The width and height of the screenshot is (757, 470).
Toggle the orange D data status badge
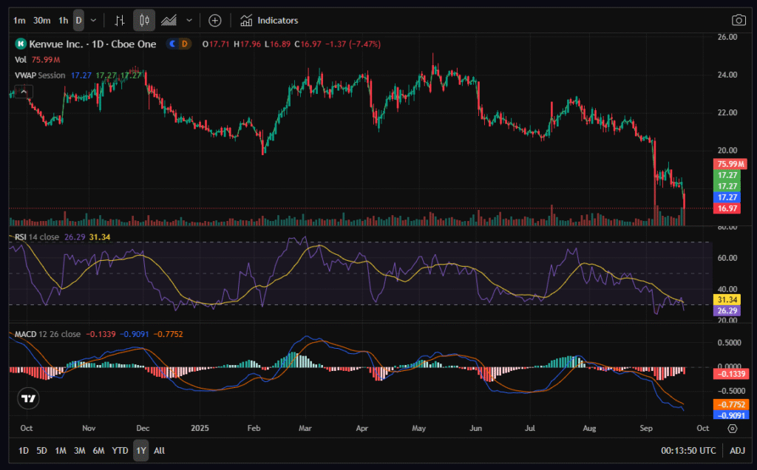pyautogui.click(x=185, y=44)
